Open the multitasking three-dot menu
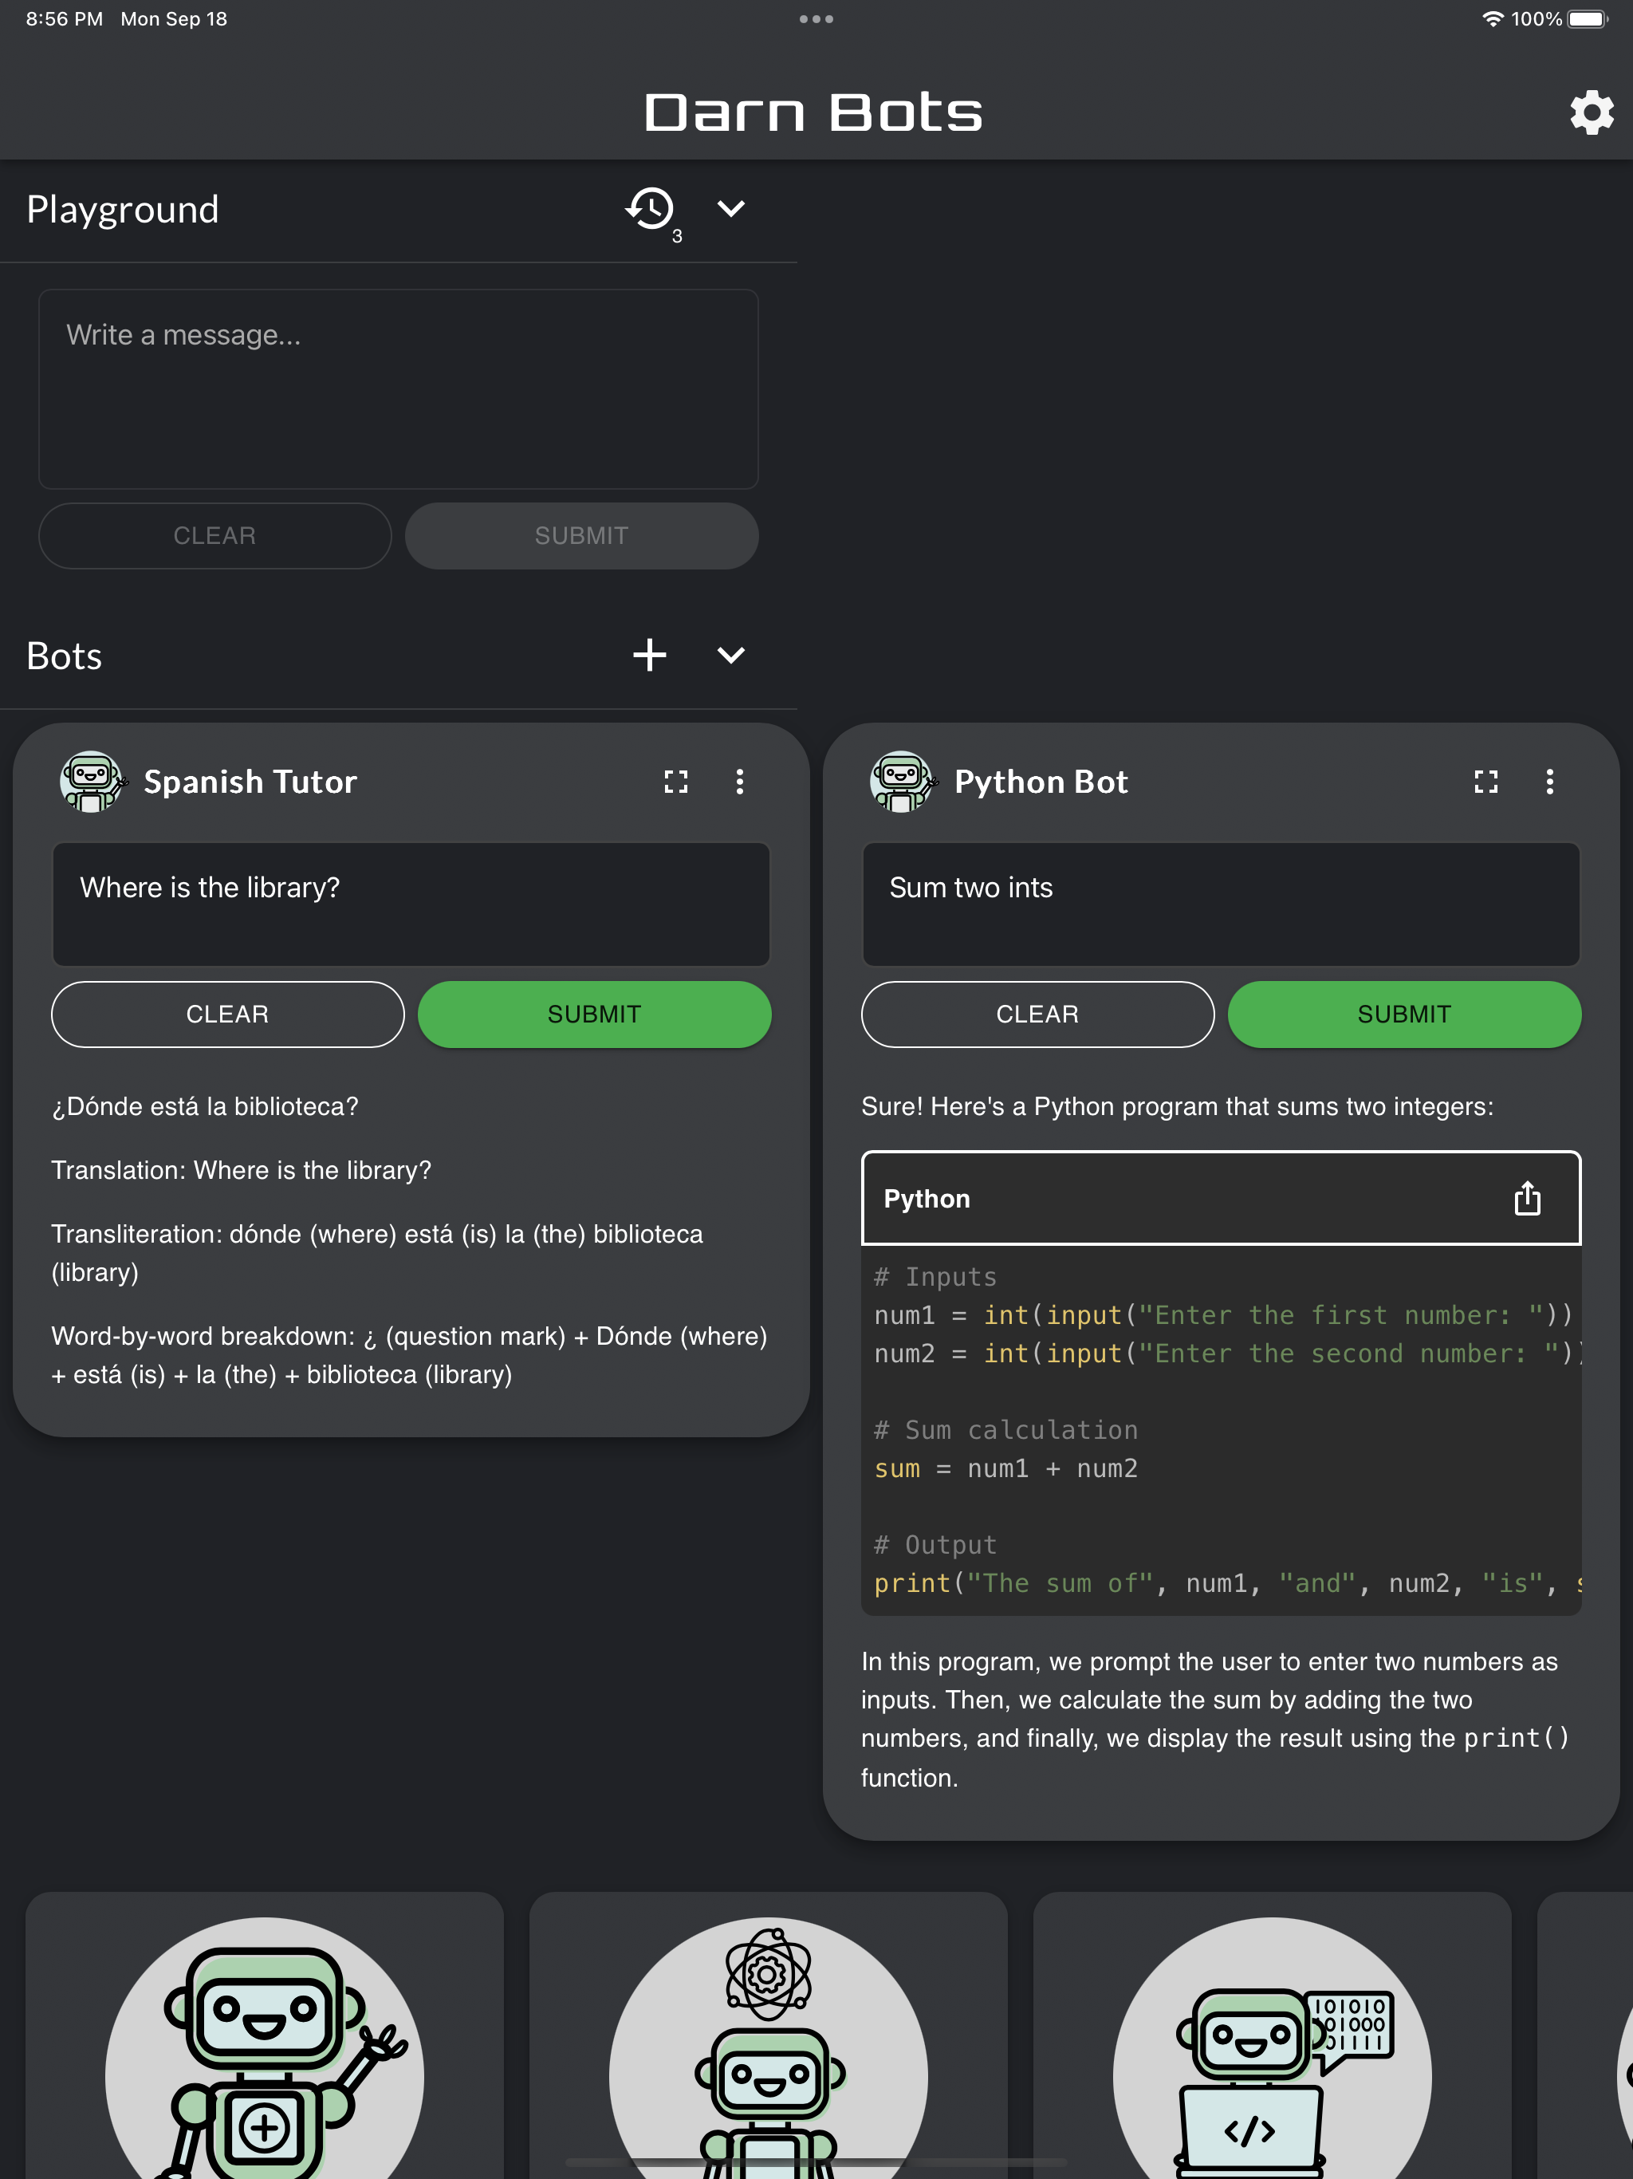The width and height of the screenshot is (1633, 2179). click(816, 18)
